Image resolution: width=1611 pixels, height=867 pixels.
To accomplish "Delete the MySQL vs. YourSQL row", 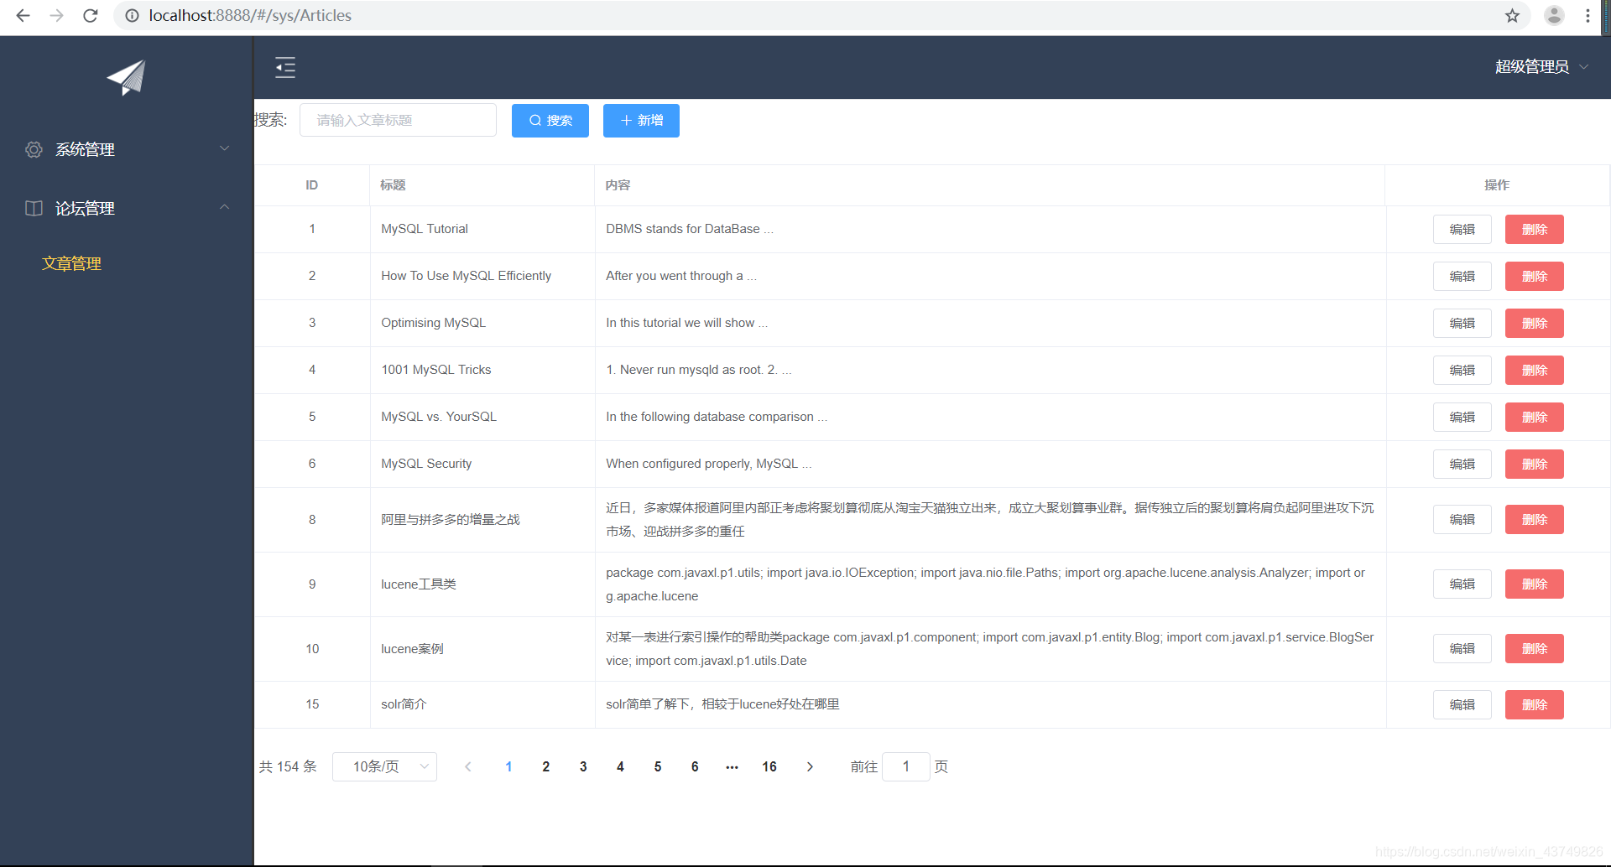I will coord(1534,417).
